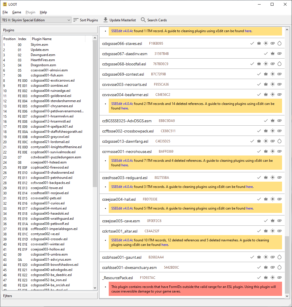The width and height of the screenshot is (292, 307).
Task: Open the Game menu
Action: pos(17,12)
